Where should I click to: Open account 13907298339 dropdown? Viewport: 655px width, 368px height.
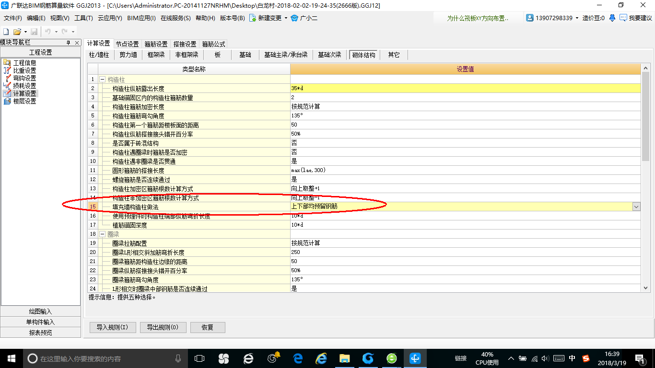[577, 18]
